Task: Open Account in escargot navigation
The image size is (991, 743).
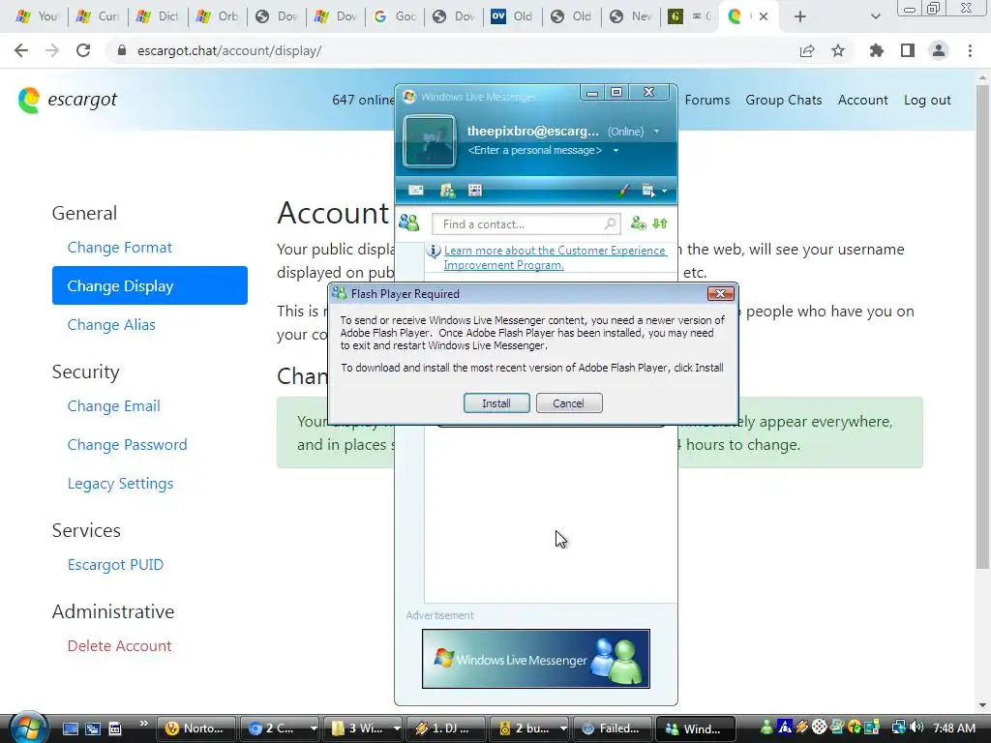Action: click(862, 100)
